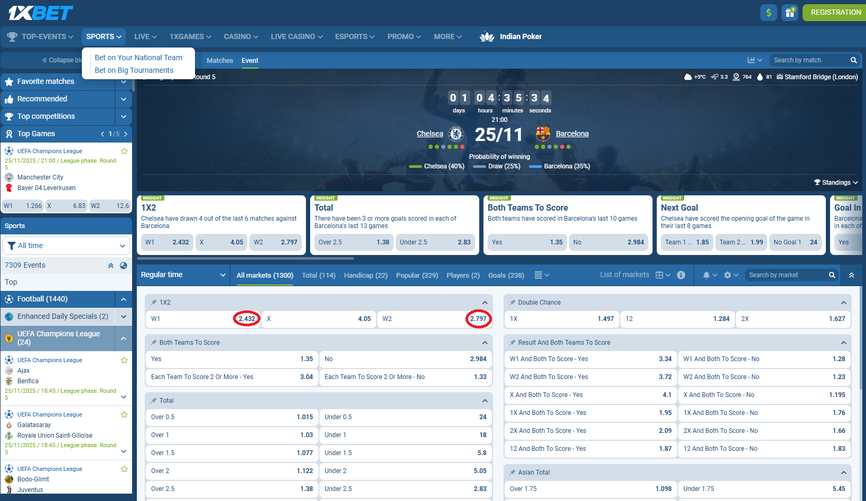Screen dimensions: 866x501
Task: Open the Bet on Big Tournaments link
Action: click(134, 70)
